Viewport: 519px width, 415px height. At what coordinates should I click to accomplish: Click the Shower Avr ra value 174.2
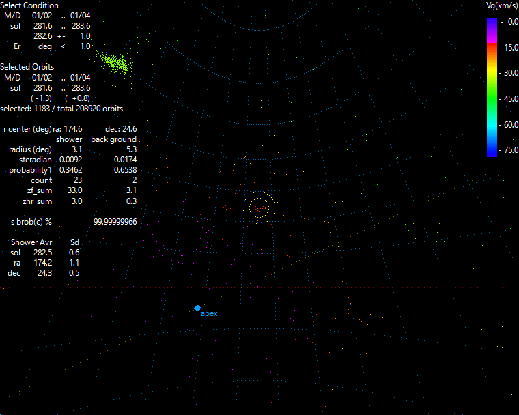click(x=43, y=263)
